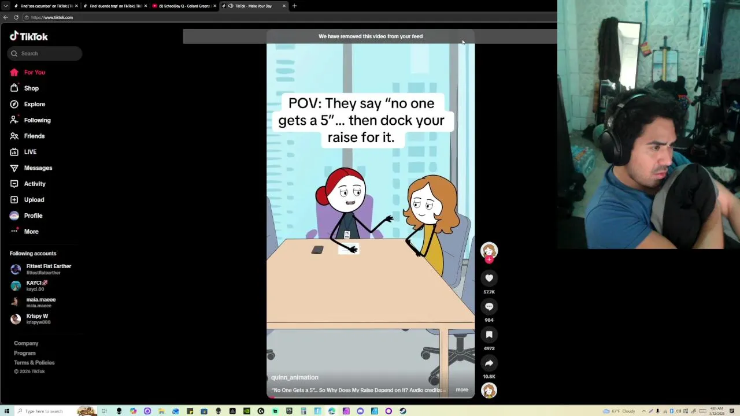Image resolution: width=740 pixels, height=416 pixels.
Task: Expand caption with 'more'
Action: point(462,390)
